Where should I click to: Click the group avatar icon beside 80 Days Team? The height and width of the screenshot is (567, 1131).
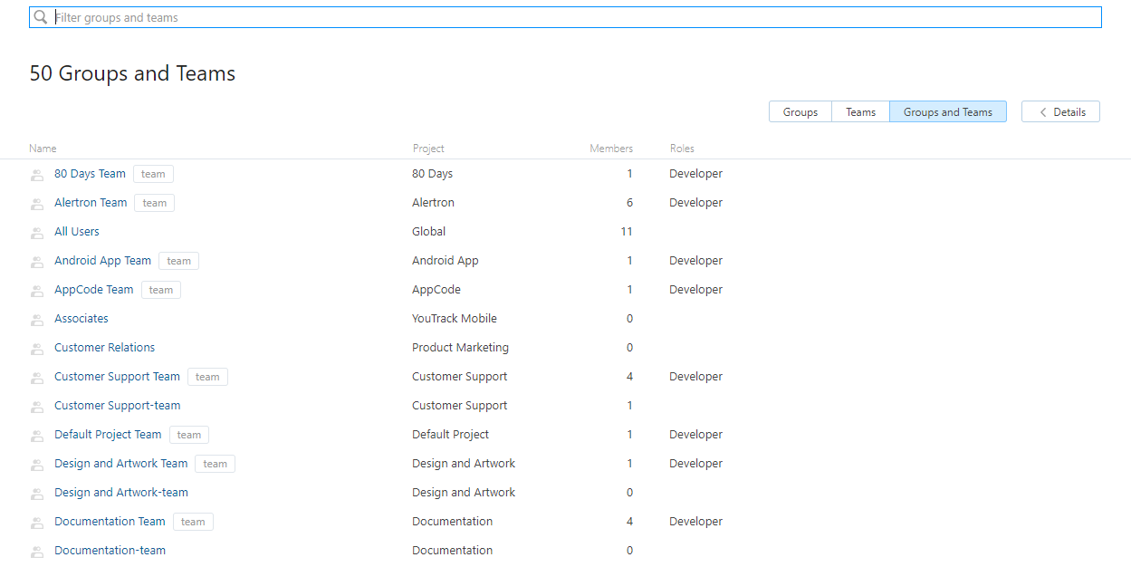[x=37, y=174]
